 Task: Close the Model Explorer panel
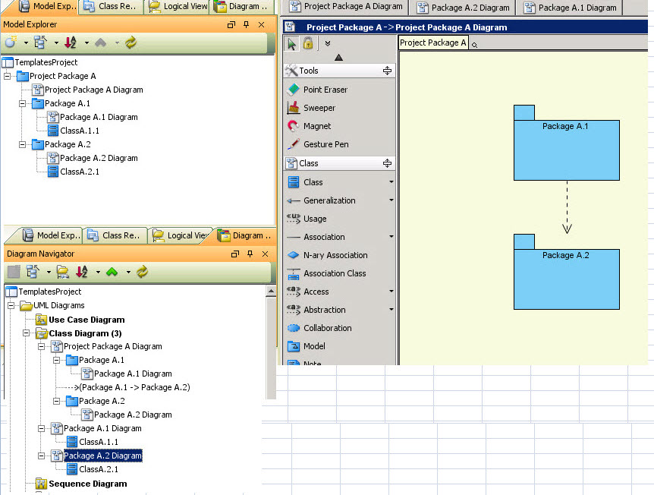(262, 24)
